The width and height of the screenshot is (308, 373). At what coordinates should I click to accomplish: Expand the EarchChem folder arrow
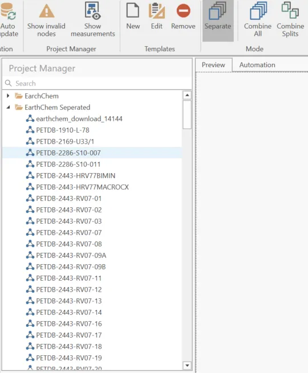(x=8, y=96)
